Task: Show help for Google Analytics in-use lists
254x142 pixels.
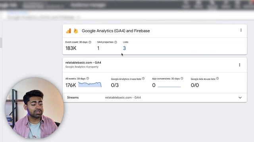Action: coord(143,78)
